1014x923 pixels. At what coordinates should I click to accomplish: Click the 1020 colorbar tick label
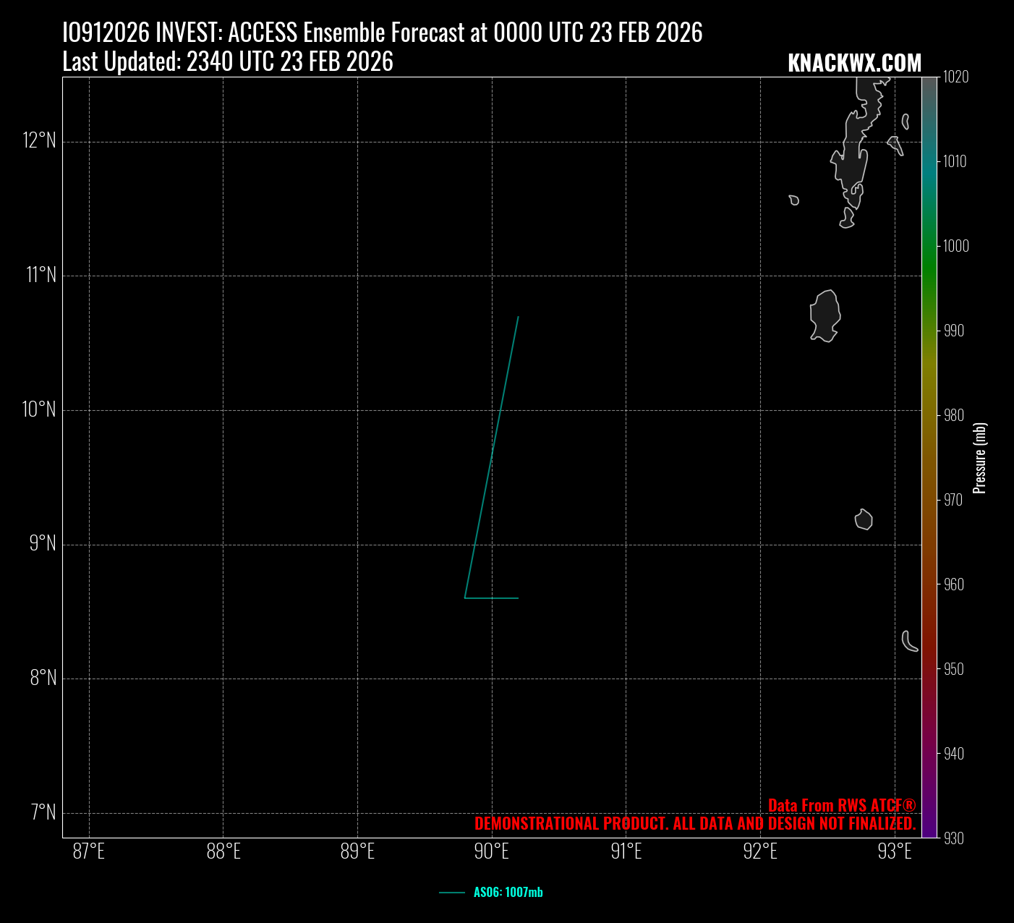point(955,77)
